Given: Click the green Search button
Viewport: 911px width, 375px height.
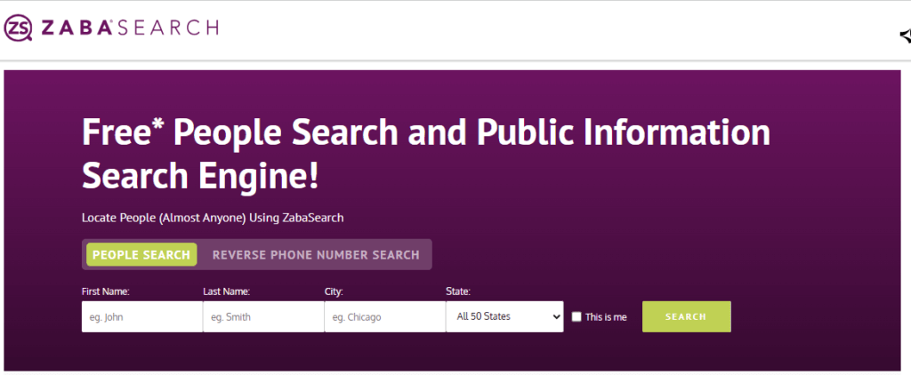Looking at the screenshot, I should coord(686,317).
